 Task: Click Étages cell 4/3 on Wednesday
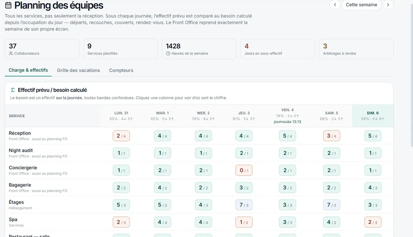203,205
